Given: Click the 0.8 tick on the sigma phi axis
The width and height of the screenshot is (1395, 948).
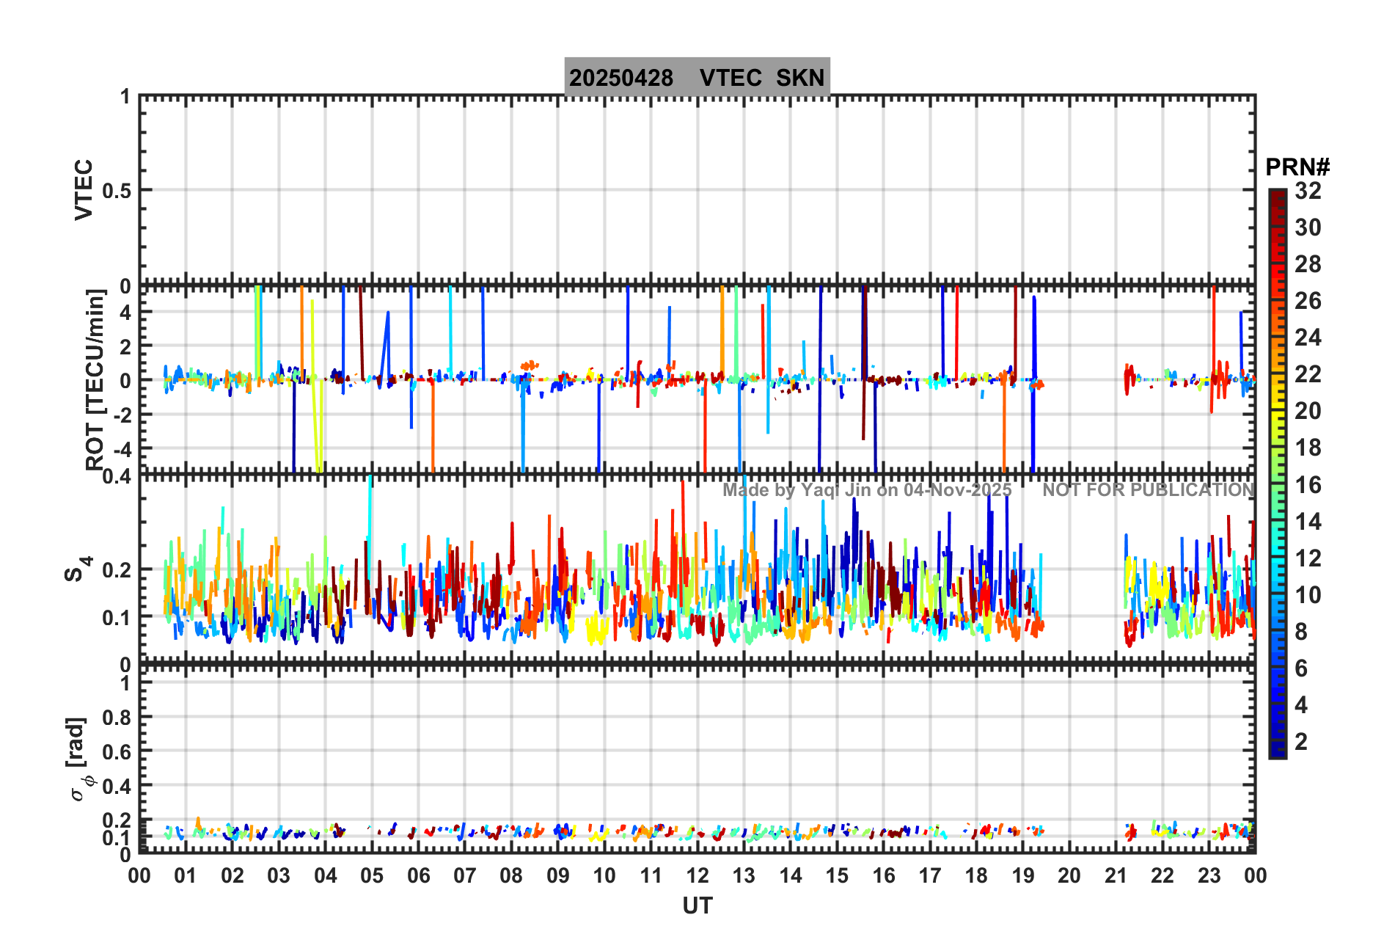Looking at the screenshot, I should click(117, 717).
